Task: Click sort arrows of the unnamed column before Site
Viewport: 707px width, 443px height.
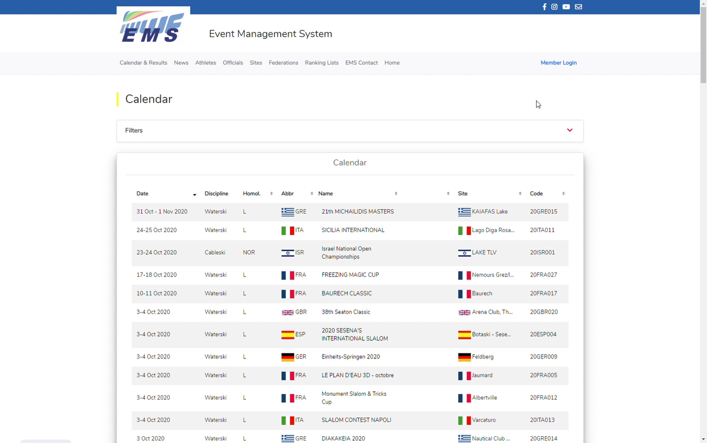Action: point(448,193)
